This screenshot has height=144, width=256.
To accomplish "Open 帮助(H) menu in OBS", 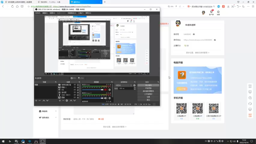I will pos(88,13).
